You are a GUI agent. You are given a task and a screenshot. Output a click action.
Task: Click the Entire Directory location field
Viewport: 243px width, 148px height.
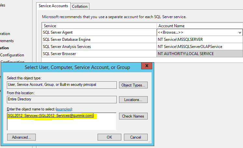(62, 99)
